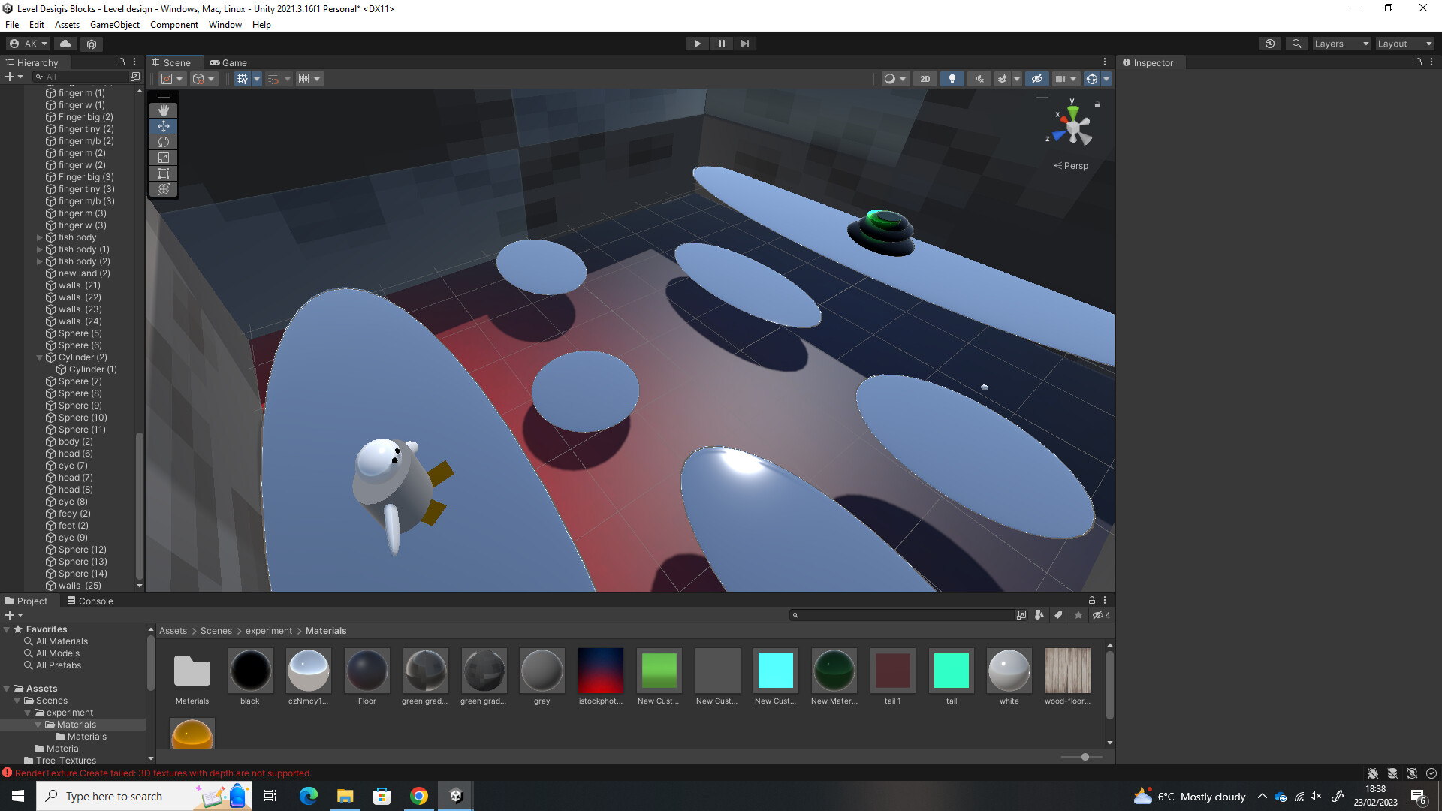The height and width of the screenshot is (811, 1442).
Task: Collapse Cylinder (2) in Hierarchy
Action: pyautogui.click(x=40, y=357)
